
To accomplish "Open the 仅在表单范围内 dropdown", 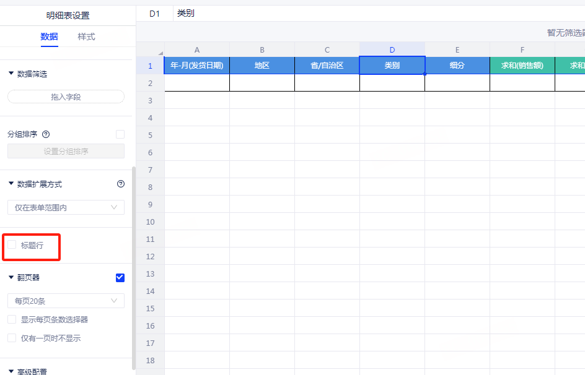I will pyautogui.click(x=66, y=207).
